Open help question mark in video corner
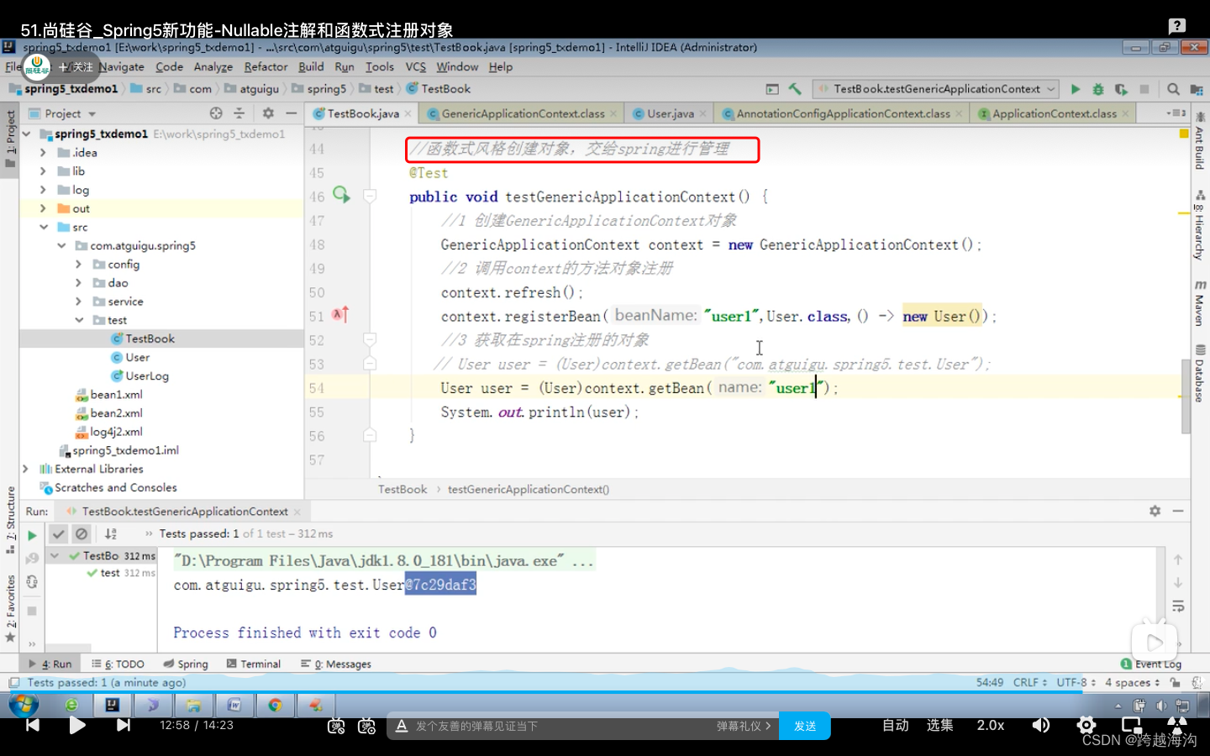Viewport: 1210px width, 756px height. click(1177, 26)
